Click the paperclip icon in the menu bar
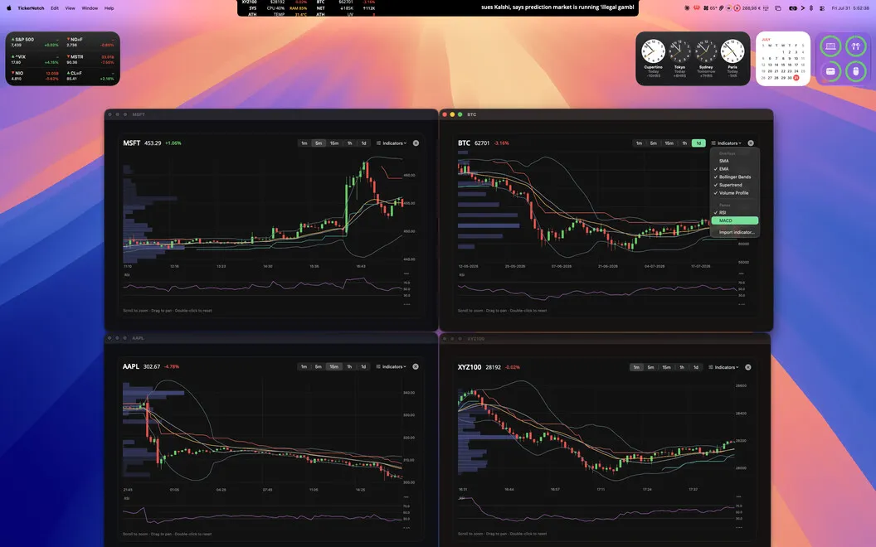 pyautogui.click(x=721, y=7)
